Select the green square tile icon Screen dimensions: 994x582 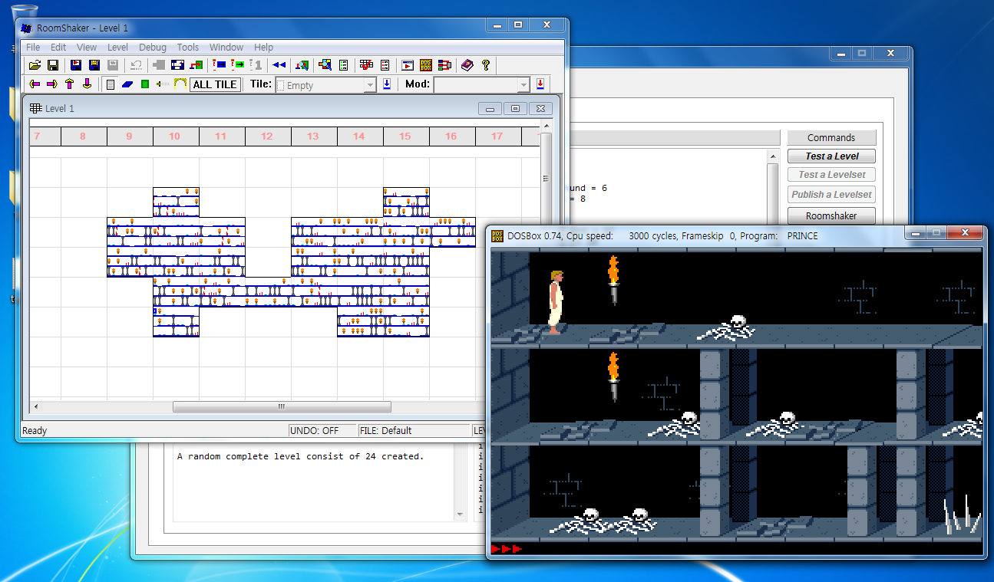pyautogui.click(x=144, y=84)
